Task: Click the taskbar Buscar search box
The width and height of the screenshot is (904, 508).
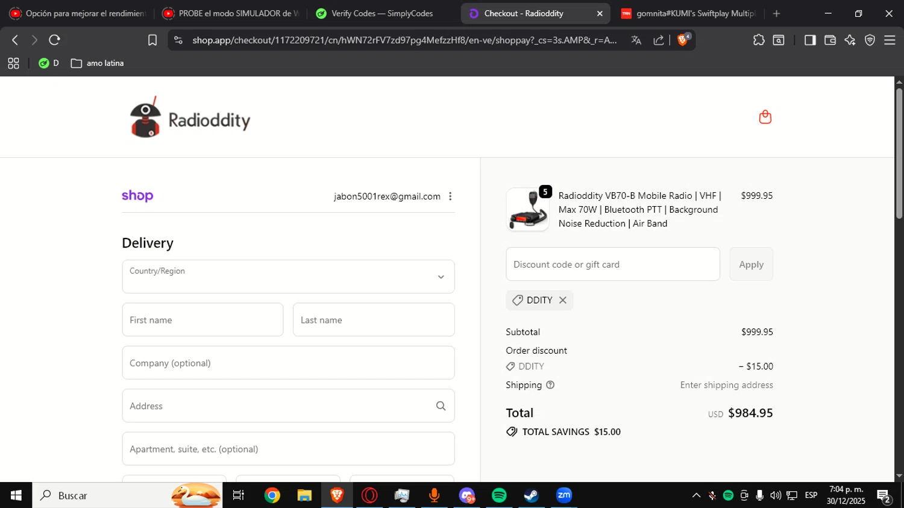Action: [127, 495]
